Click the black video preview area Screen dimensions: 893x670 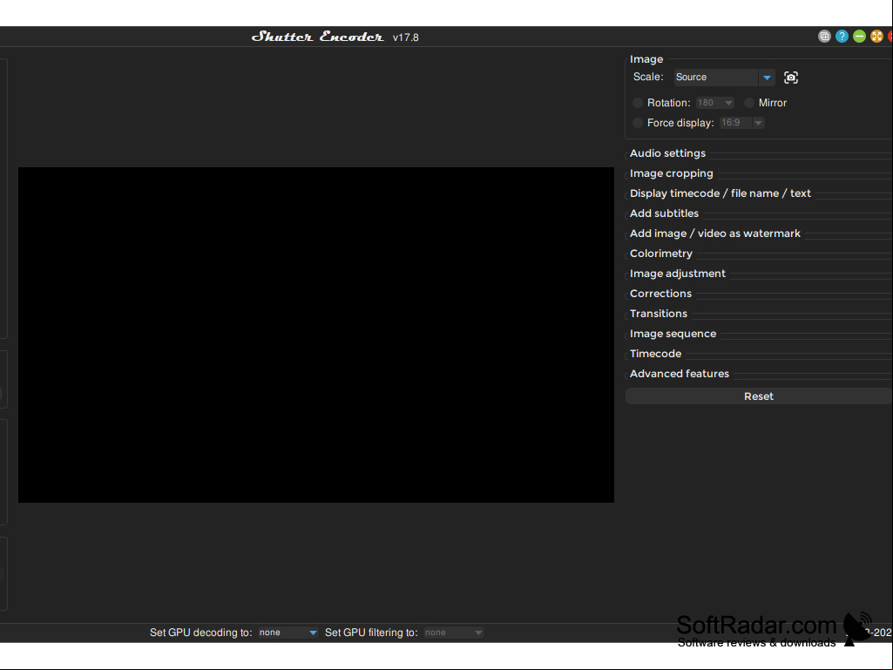tap(316, 335)
